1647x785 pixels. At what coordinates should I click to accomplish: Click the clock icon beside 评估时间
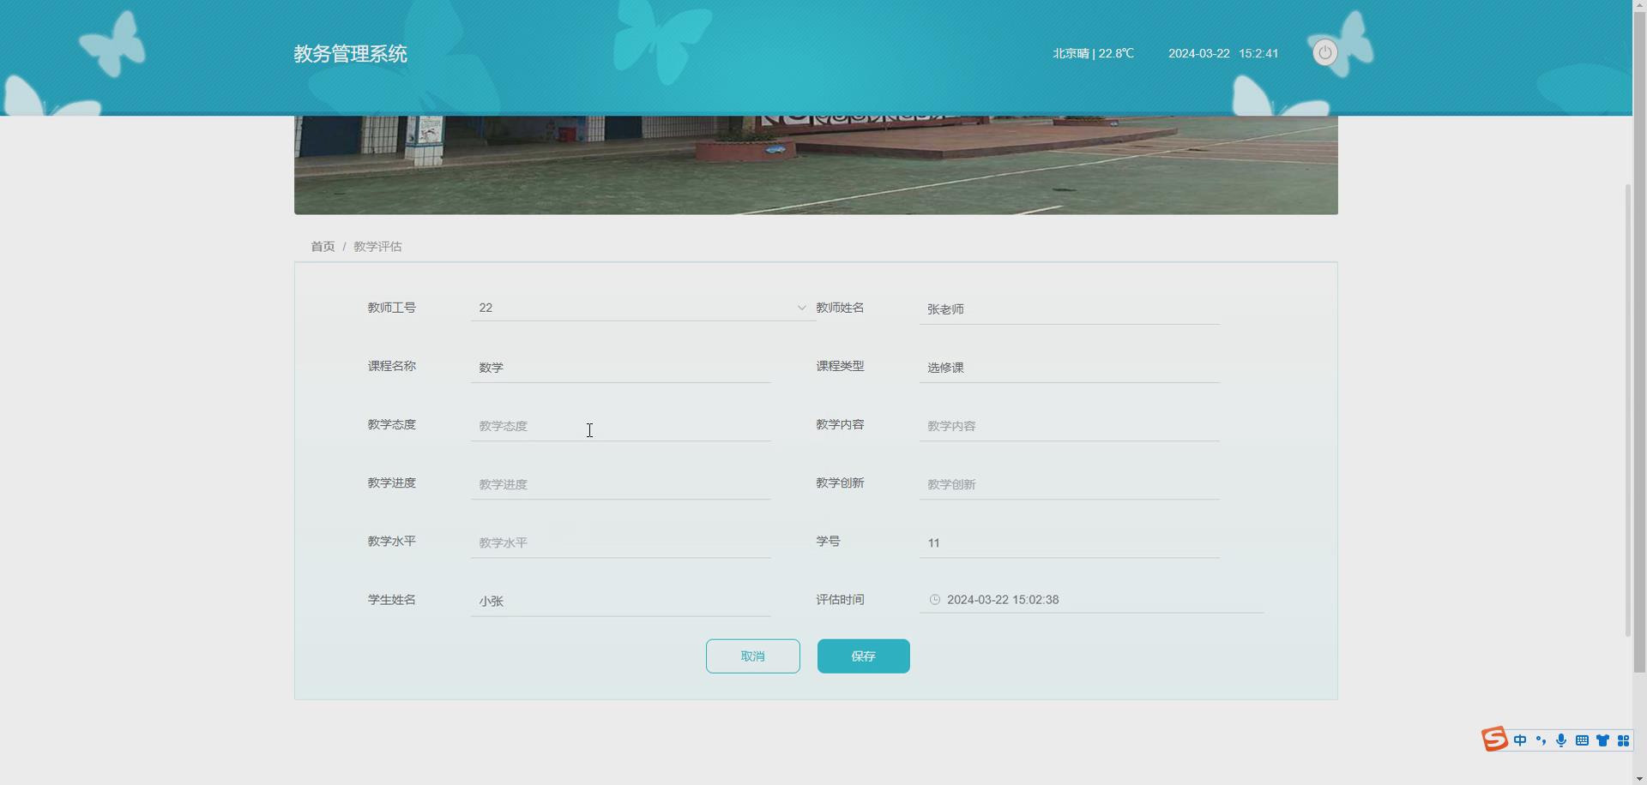pos(934,599)
